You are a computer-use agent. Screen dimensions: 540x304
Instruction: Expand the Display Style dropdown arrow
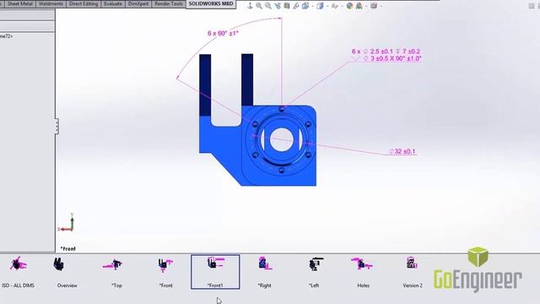327,6
